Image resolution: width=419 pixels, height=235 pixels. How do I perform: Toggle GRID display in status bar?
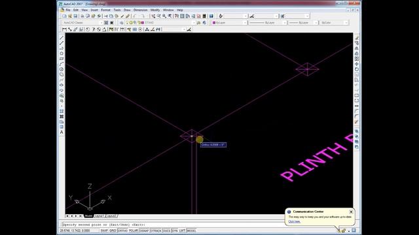(113, 230)
